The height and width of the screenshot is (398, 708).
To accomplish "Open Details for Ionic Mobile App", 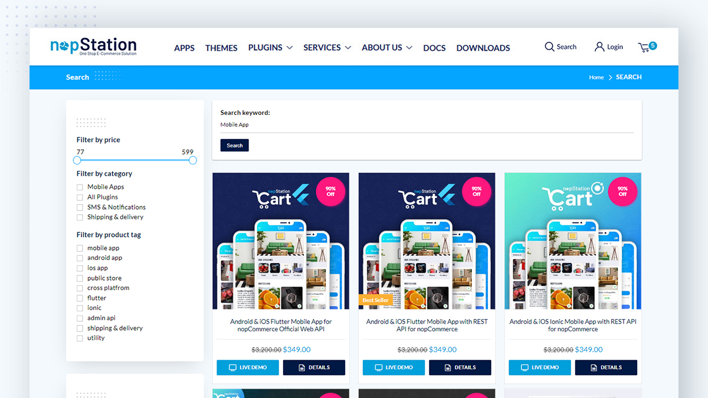I will [x=606, y=367].
